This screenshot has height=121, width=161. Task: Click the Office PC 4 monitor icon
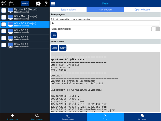click(10, 45)
